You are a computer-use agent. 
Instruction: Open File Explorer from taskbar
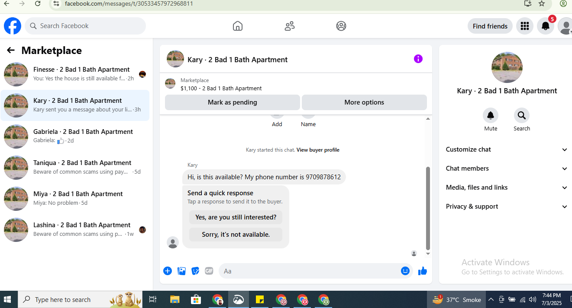175,299
